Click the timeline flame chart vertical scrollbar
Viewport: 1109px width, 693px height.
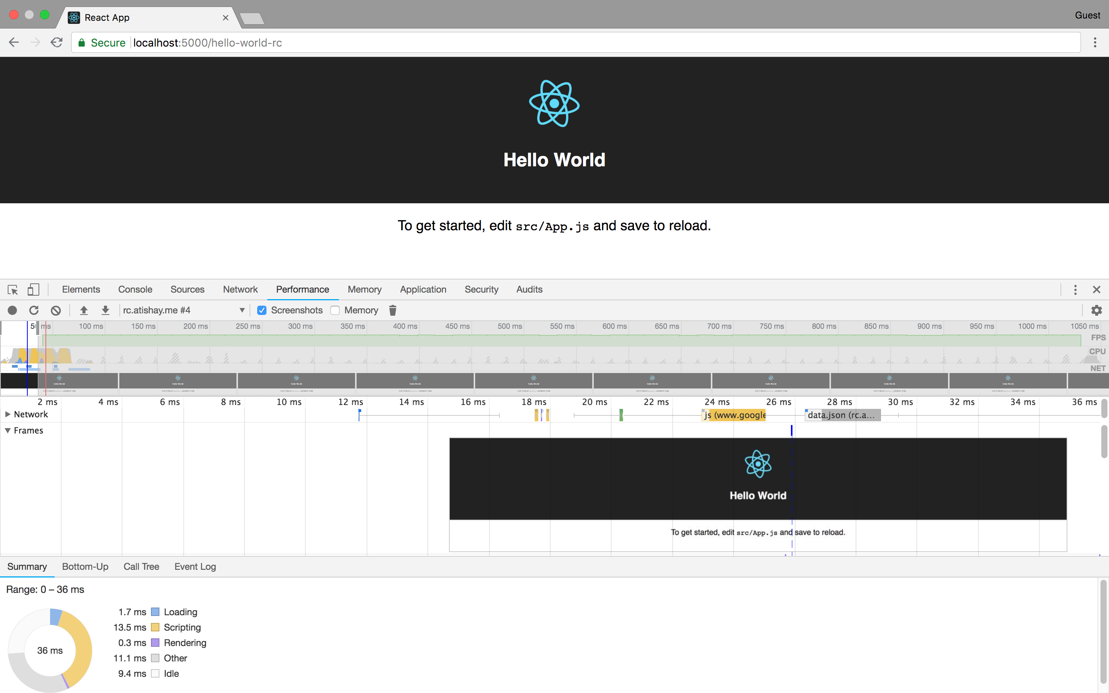click(1104, 441)
